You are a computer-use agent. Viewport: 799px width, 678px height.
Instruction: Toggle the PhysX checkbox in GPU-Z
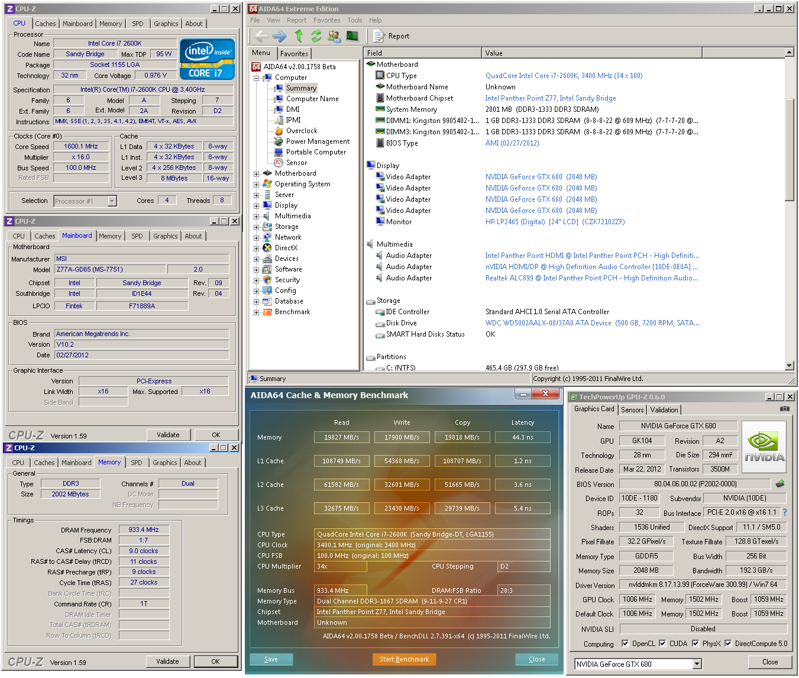(696, 643)
